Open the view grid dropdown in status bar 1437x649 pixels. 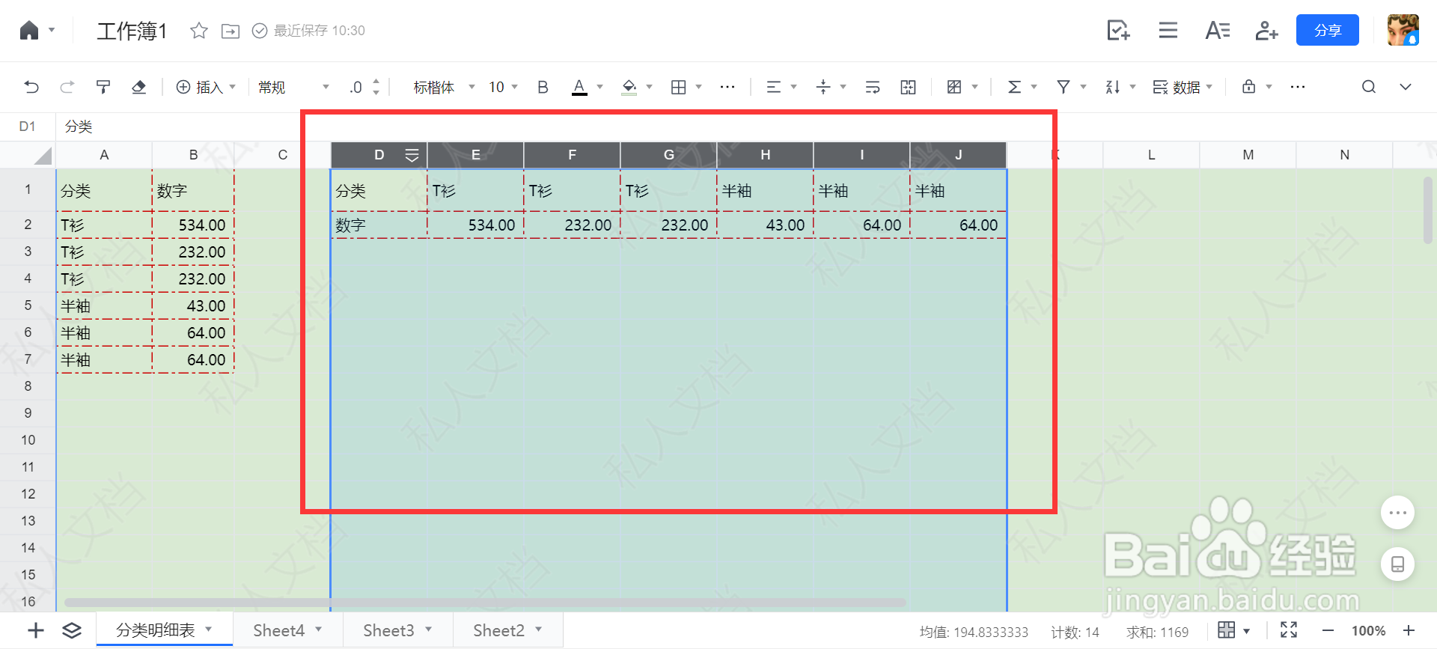[1233, 630]
